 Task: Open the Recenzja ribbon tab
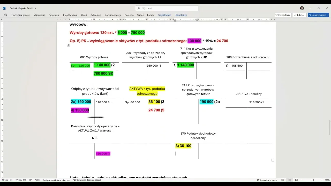[129, 15]
